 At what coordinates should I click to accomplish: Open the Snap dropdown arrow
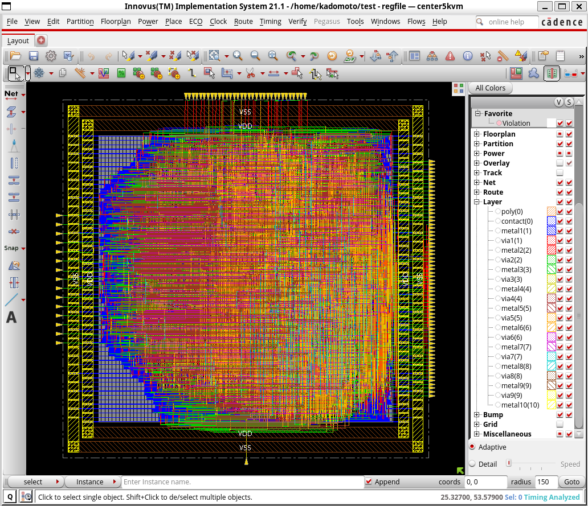23,248
